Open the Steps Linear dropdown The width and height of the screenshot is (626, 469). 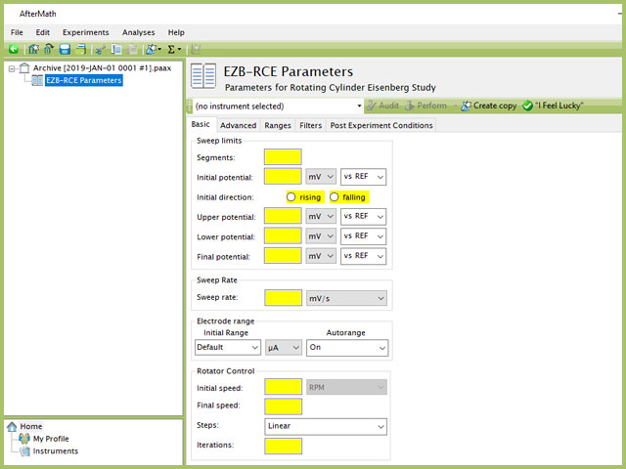326,426
